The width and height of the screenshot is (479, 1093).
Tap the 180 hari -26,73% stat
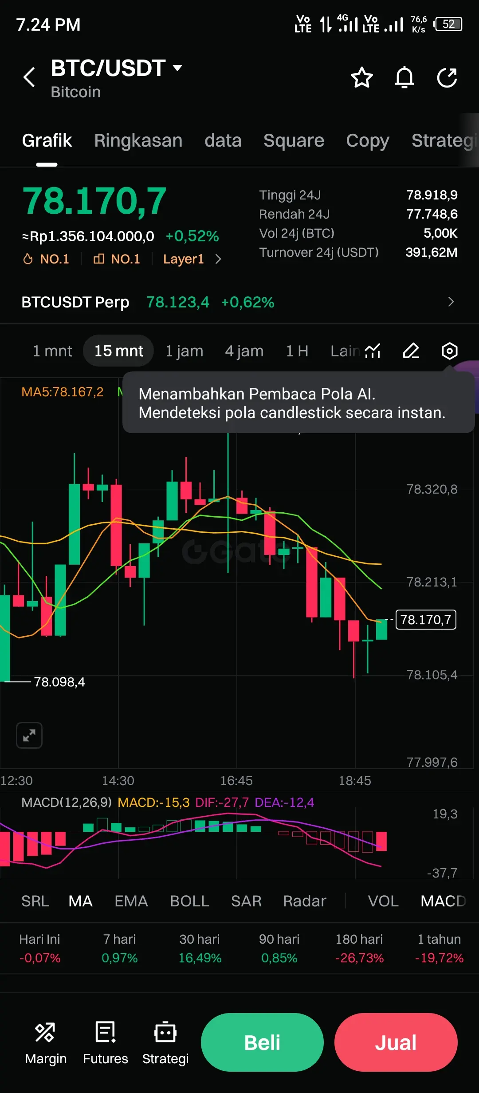click(x=359, y=948)
